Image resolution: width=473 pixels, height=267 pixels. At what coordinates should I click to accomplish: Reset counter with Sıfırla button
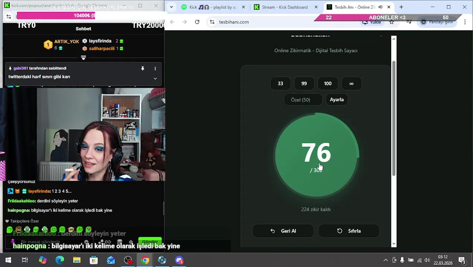(x=349, y=231)
